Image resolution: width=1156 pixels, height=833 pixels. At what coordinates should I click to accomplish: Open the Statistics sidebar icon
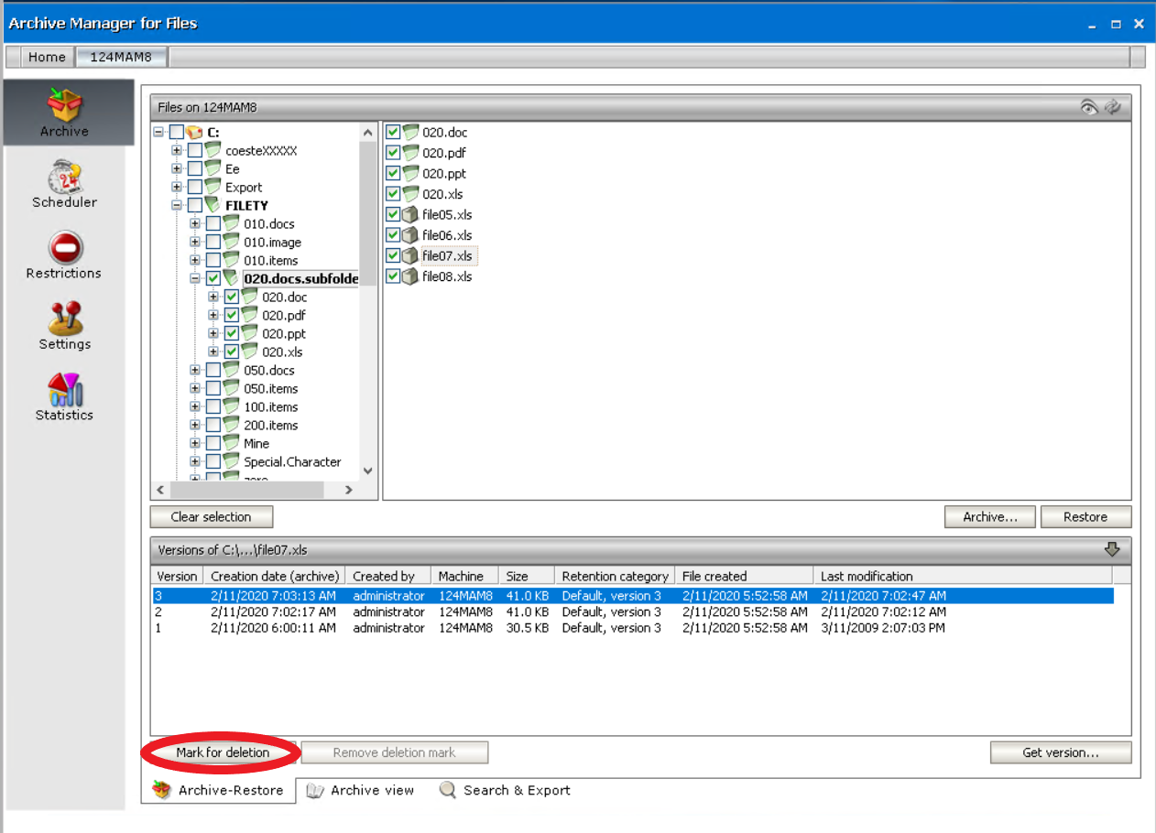[64, 389]
